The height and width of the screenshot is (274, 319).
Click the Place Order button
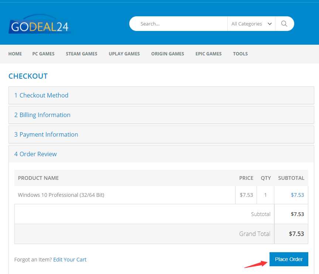(x=289, y=259)
